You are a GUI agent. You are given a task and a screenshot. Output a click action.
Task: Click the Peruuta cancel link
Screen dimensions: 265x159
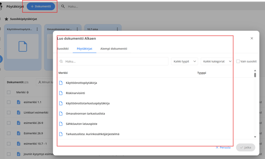[x=223, y=147]
